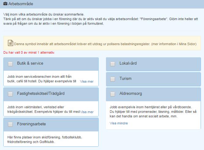Viewport: 204px width, 150px height.
Task: Tick the Fastighetsskötsel/Trädgård checkbox
Action: point(10,94)
